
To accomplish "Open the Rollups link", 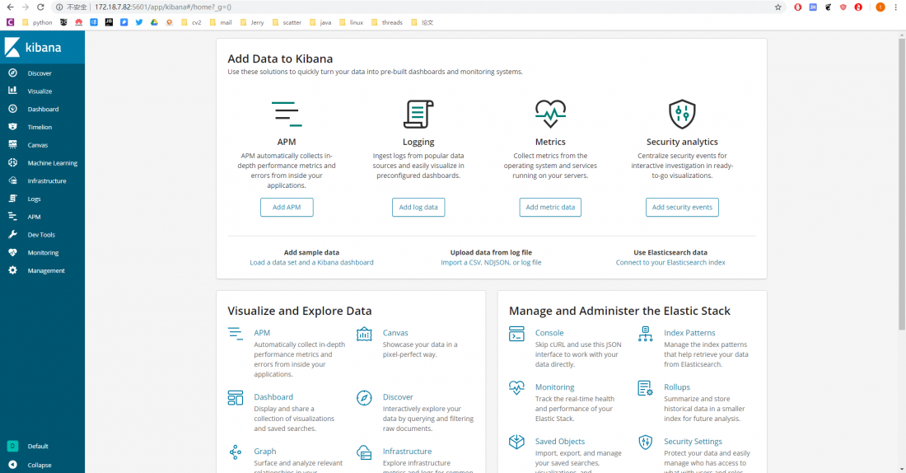I will coord(676,387).
